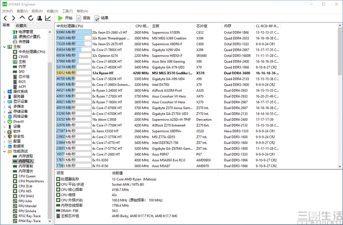This screenshot has width=343, height=225.
Task: Go back with the left arrow toolbar icon
Action: tap(5, 18)
